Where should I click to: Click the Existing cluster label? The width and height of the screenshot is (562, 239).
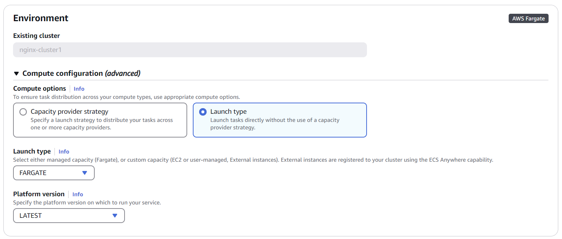[x=37, y=36]
